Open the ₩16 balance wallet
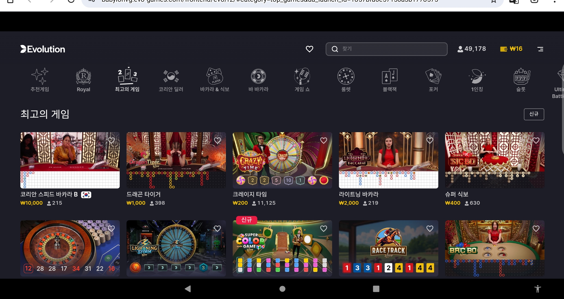 click(x=511, y=49)
